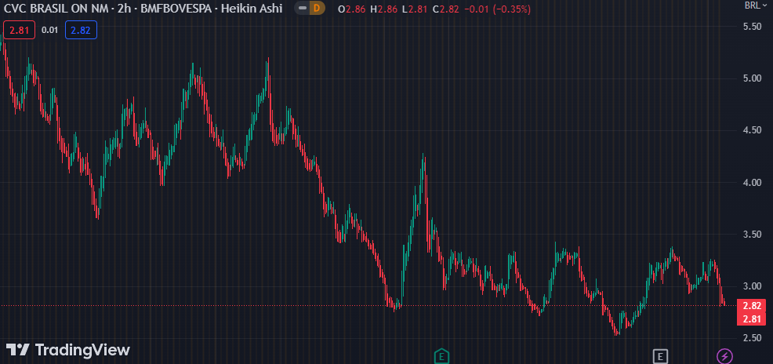Click the 4.50 price scale label
Image resolution: width=773 pixels, height=364 pixels.
click(x=753, y=130)
